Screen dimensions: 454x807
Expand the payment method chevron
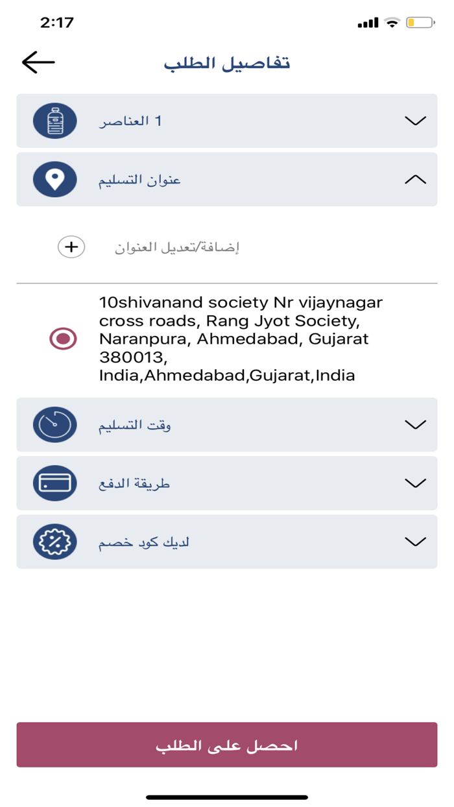point(415,483)
